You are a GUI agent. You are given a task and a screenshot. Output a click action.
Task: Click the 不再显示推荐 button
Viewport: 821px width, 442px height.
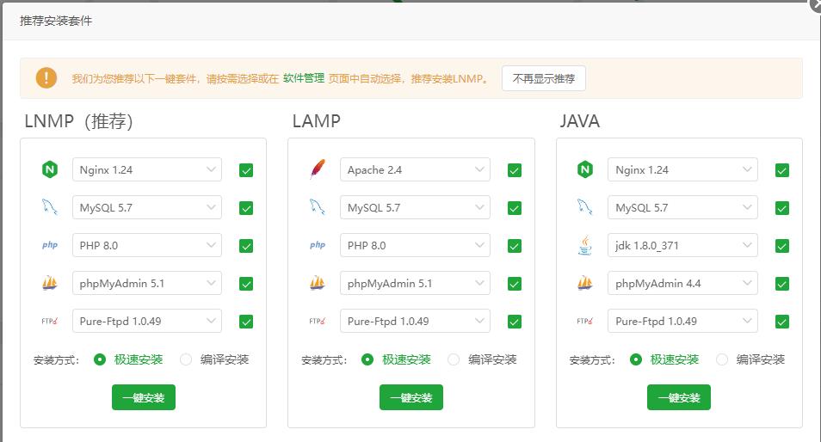(544, 78)
